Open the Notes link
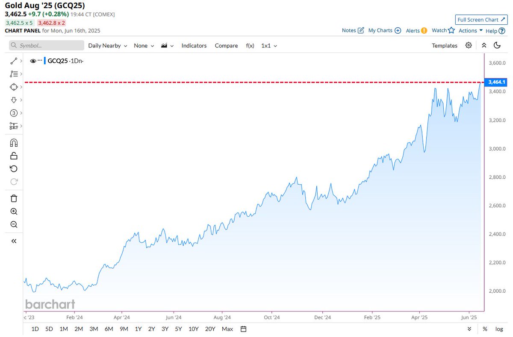The width and height of the screenshot is (513, 337). (x=353, y=30)
